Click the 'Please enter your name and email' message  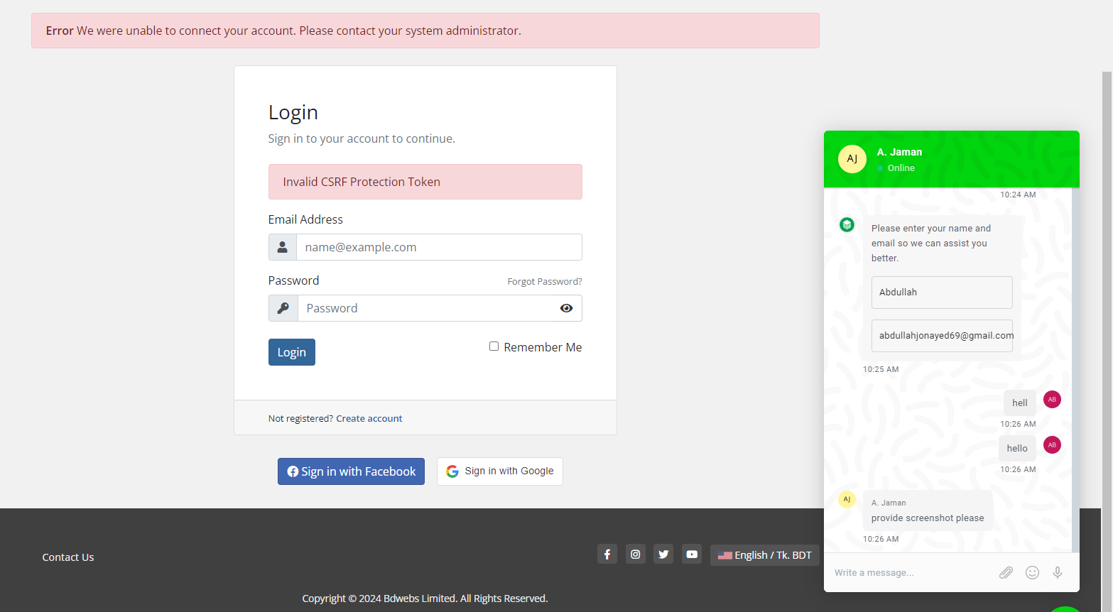pos(931,243)
